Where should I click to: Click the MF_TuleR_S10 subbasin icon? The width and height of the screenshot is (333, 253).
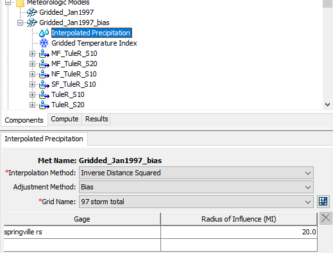pyautogui.click(x=44, y=53)
